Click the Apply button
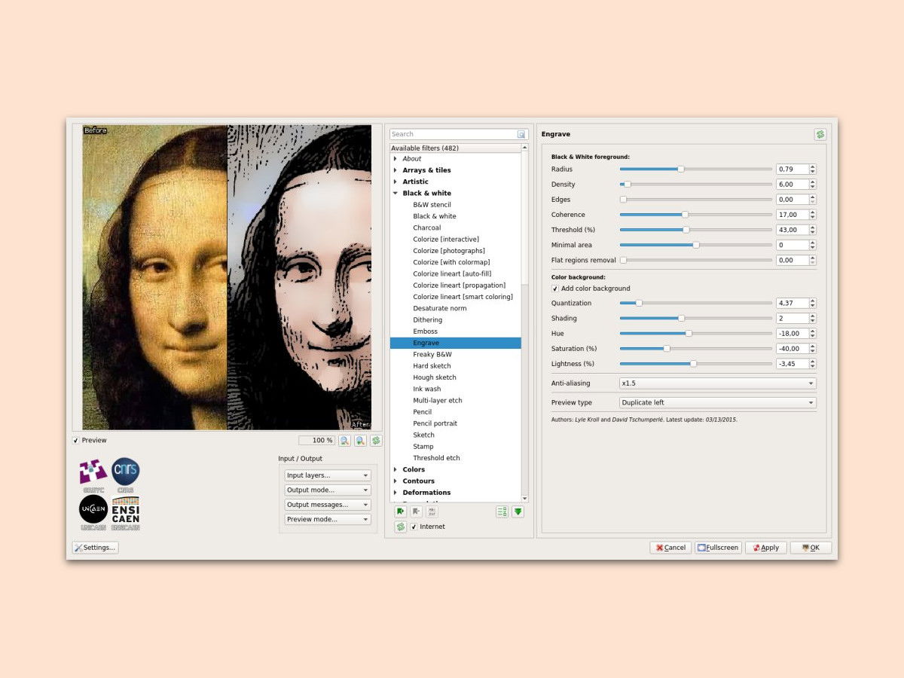This screenshot has width=904, height=678. tap(766, 548)
